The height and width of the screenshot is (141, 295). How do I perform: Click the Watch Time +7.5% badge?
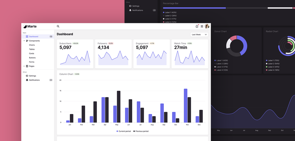click(x=189, y=43)
